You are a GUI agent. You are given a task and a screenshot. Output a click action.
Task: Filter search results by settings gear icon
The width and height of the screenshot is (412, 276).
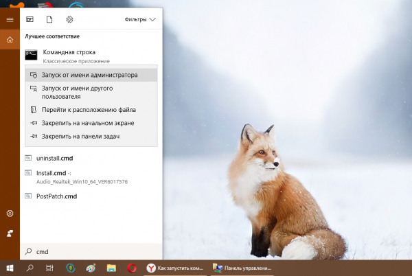tap(69, 20)
